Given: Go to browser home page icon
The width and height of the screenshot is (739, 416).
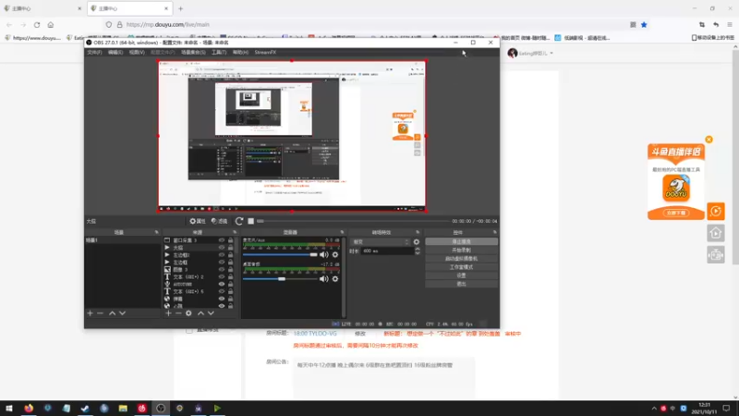Looking at the screenshot, I should [x=51, y=25].
